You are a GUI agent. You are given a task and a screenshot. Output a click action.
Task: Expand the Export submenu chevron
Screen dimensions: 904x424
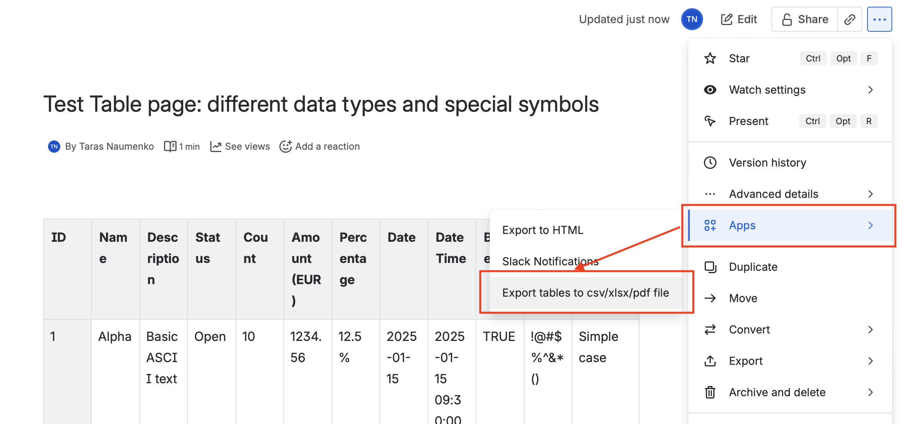tap(870, 361)
